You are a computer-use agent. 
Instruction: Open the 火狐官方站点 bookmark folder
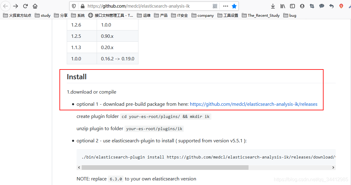click(17, 16)
